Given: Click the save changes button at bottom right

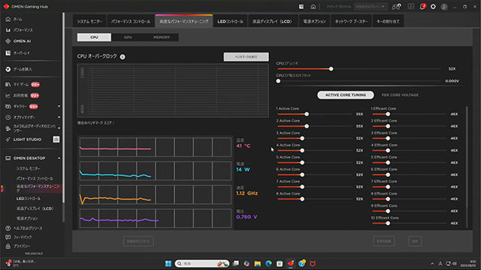Looking at the screenshot, I should 384,241.
